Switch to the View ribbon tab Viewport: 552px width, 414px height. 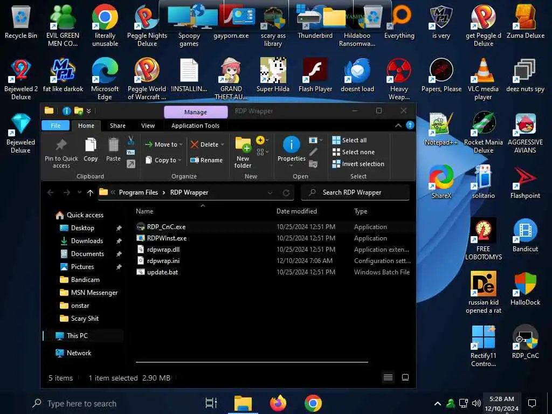point(148,126)
